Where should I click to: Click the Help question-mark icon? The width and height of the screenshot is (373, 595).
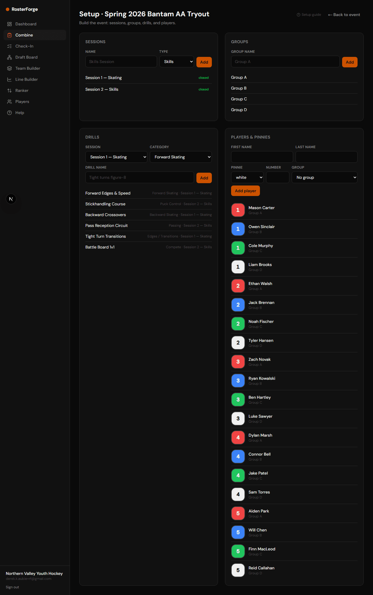pyautogui.click(x=9, y=113)
